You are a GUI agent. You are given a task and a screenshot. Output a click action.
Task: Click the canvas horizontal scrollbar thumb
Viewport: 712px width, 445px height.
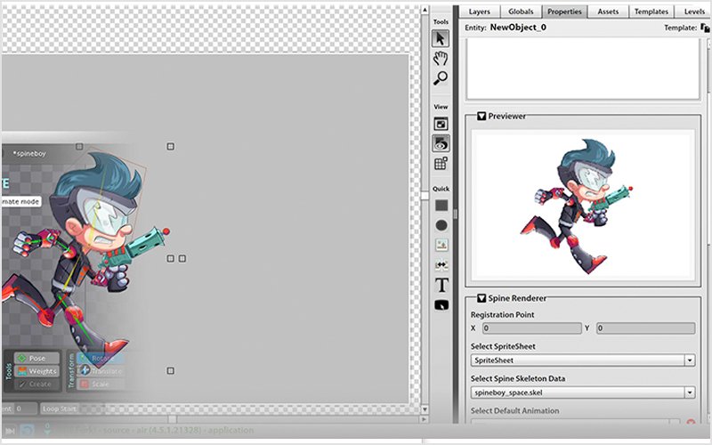(172, 419)
